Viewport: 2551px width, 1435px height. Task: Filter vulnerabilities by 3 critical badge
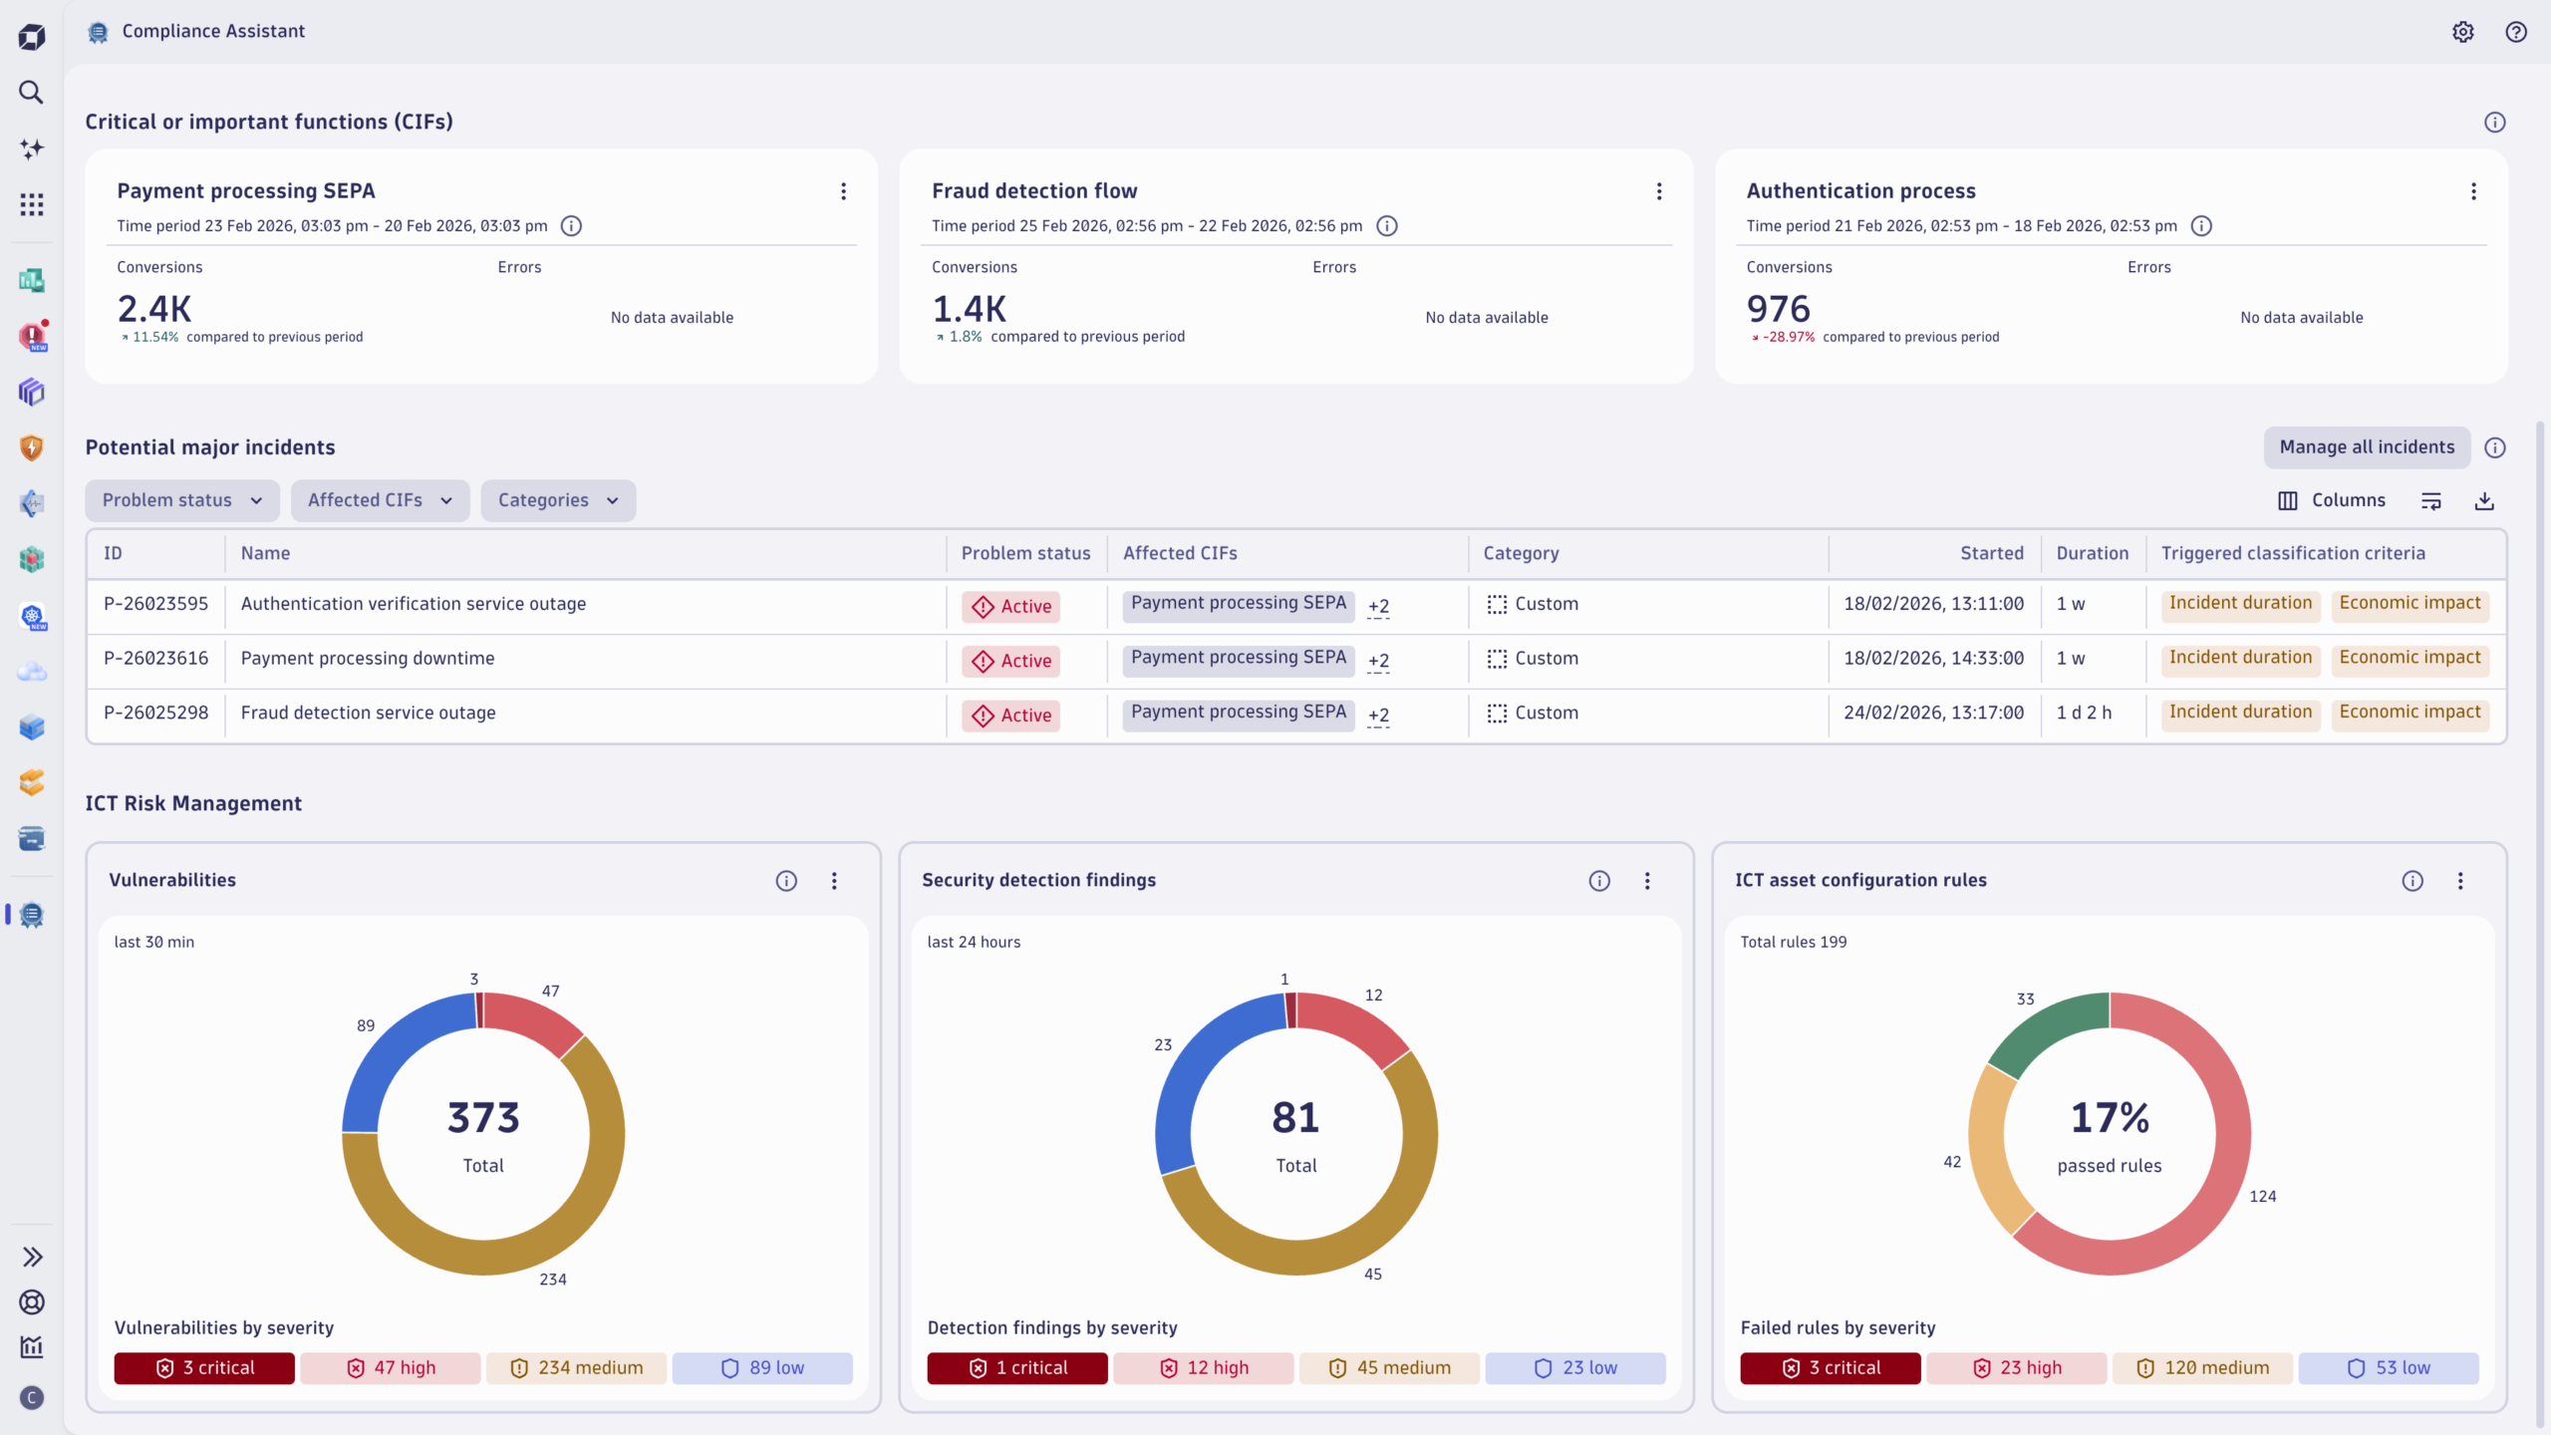(204, 1368)
